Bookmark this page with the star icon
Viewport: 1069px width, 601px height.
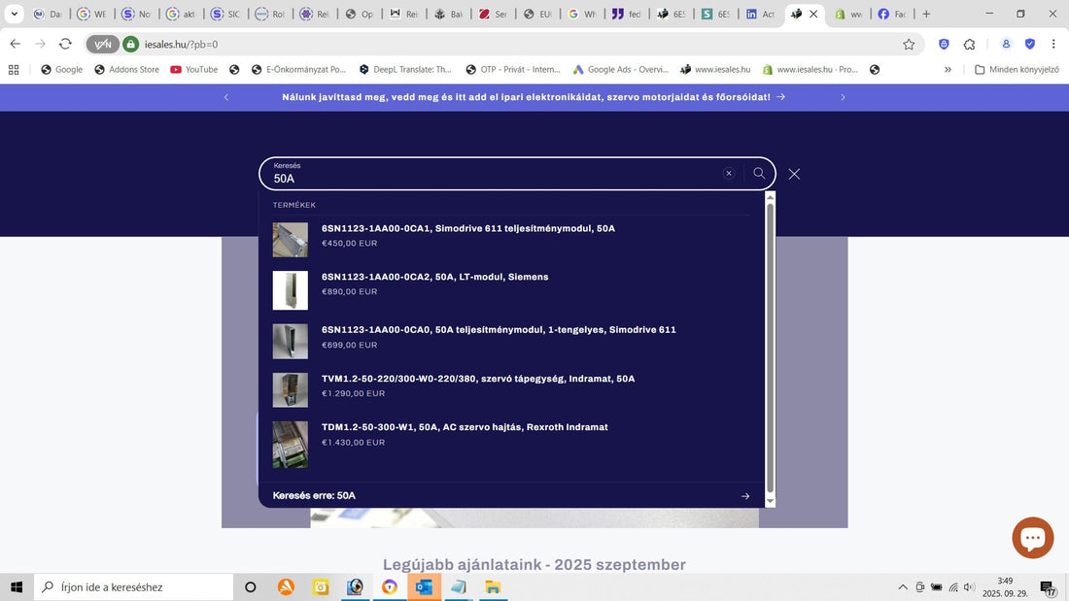[909, 44]
